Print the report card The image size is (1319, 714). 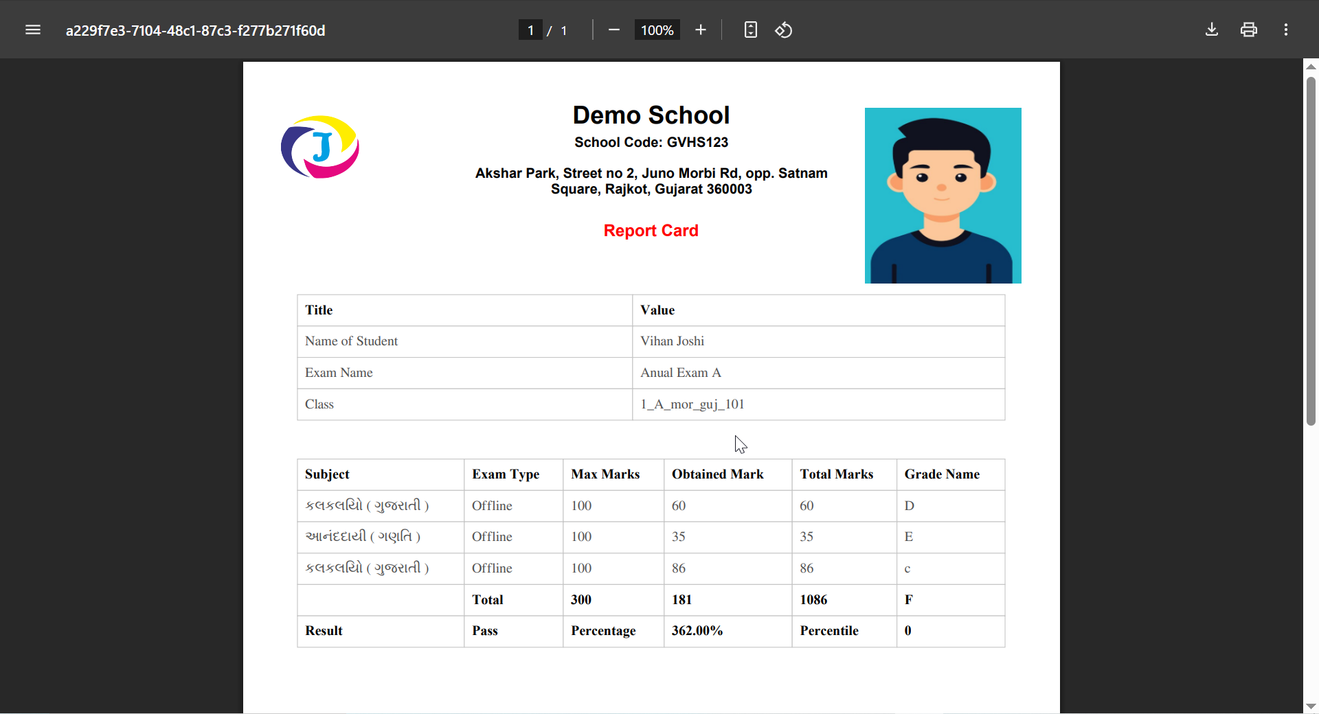pos(1248,30)
